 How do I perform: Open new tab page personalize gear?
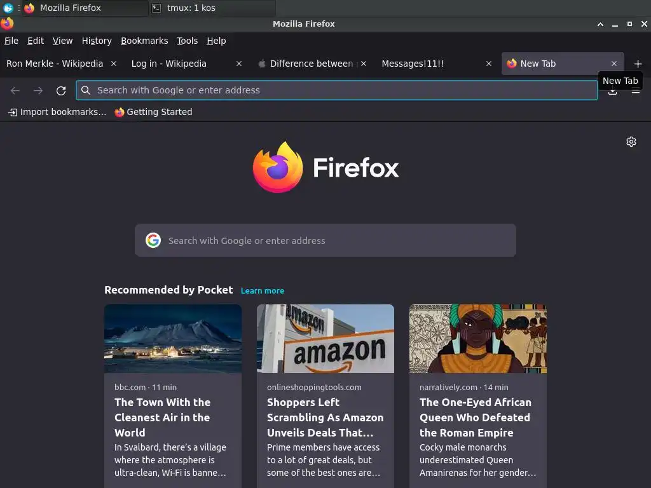[x=631, y=142]
